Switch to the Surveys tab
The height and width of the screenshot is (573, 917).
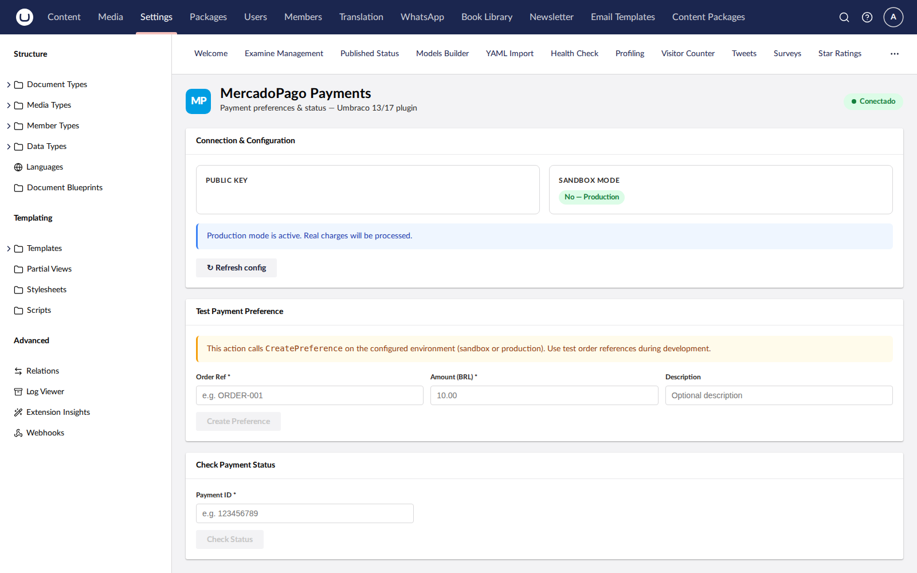[787, 54]
